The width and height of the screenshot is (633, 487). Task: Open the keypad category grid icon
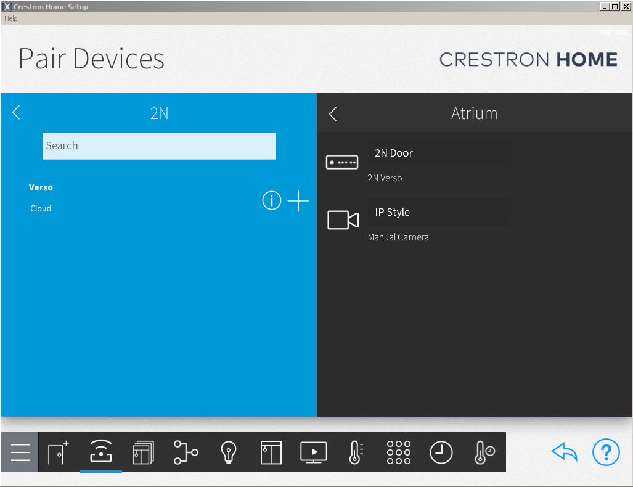[398, 452]
